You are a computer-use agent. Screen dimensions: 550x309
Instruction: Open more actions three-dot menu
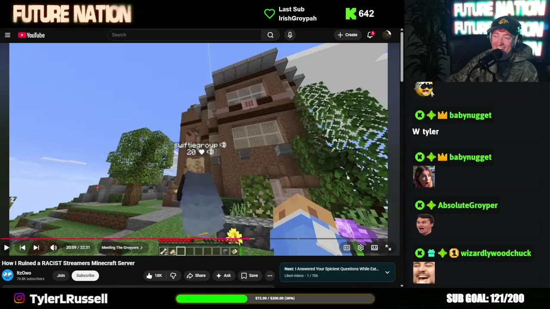click(270, 276)
